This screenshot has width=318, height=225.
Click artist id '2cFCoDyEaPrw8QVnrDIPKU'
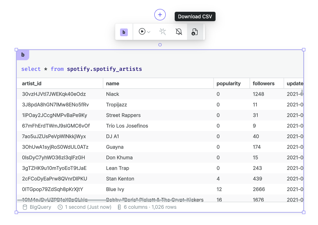55,179
